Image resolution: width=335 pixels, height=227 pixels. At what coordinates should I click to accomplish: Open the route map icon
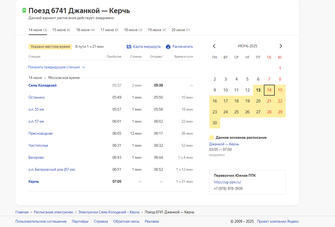tap(129, 47)
